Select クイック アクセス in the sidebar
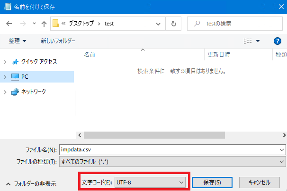Viewport: 287px width, 191px height. click(x=35, y=62)
